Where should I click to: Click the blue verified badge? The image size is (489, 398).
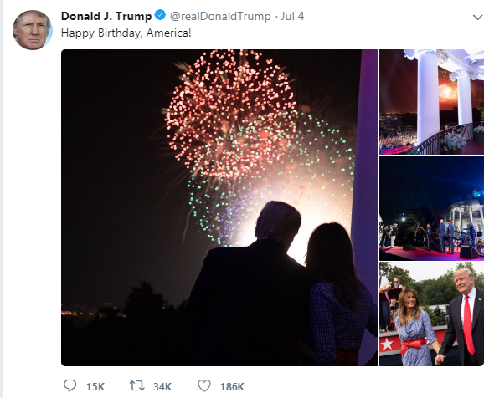click(160, 15)
